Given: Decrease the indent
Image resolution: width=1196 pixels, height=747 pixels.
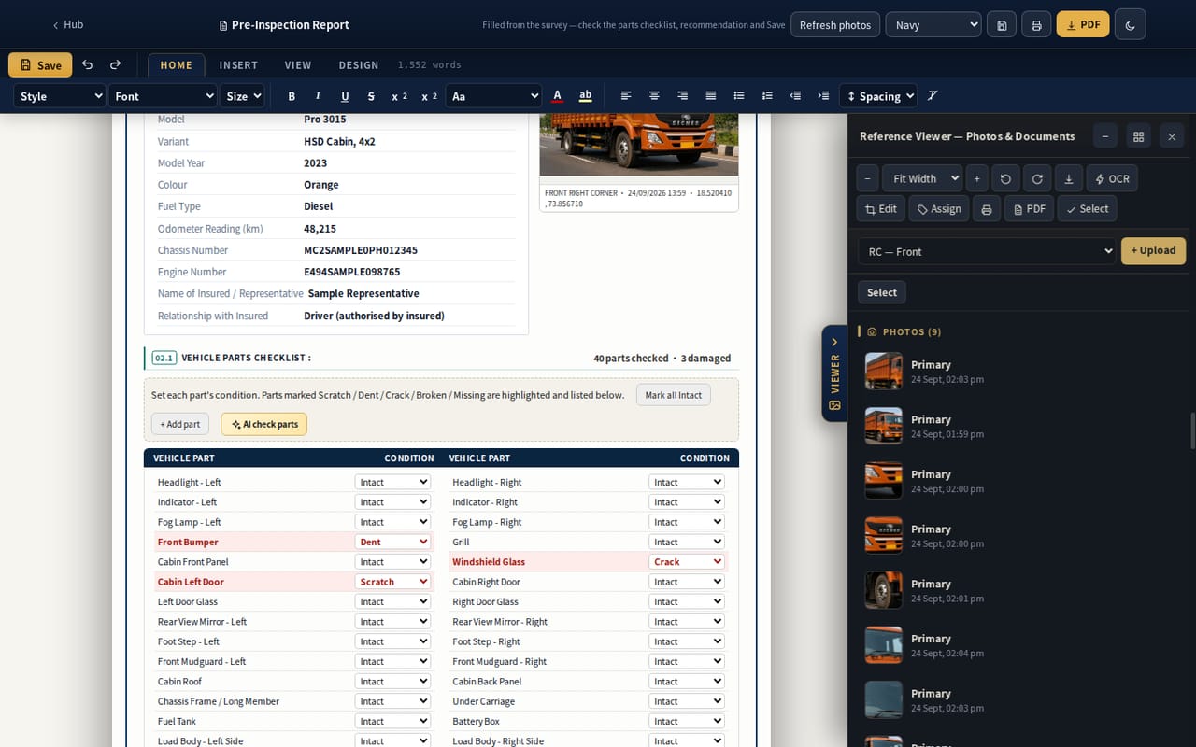Looking at the screenshot, I should click(795, 96).
